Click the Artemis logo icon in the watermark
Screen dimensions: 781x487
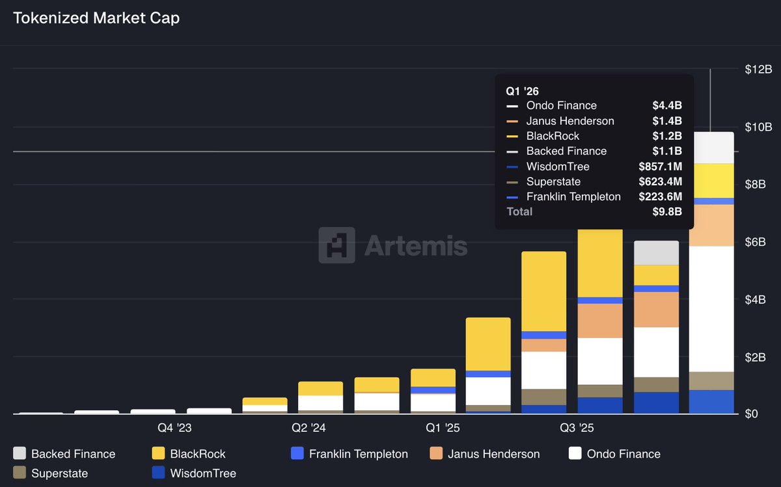click(x=336, y=245)
